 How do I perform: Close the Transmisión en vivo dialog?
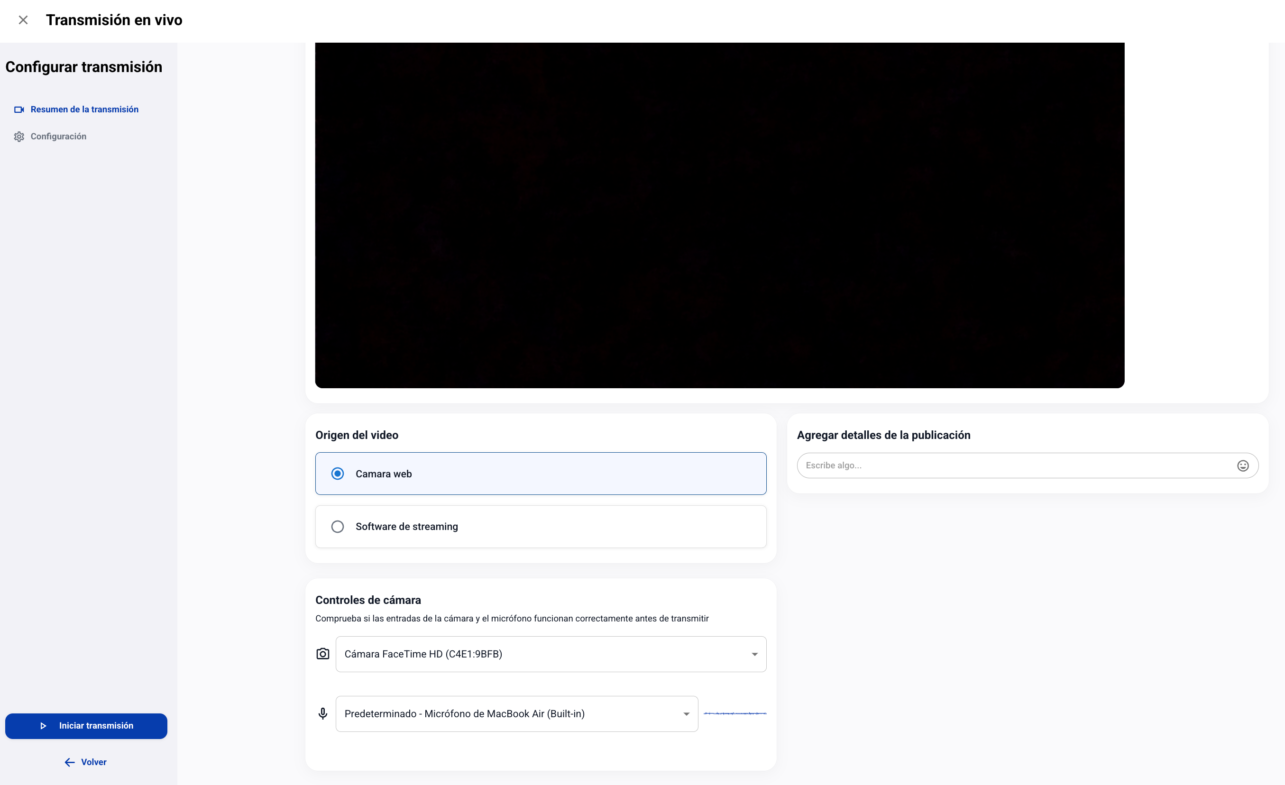coord(23,20)
